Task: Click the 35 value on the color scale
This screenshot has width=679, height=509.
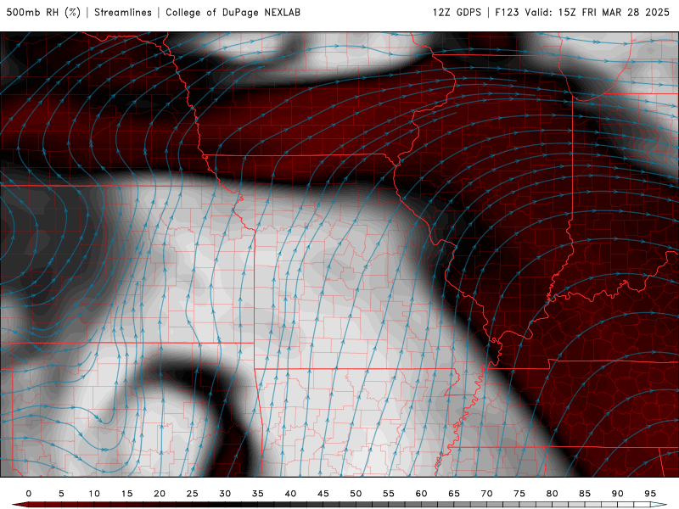Action: pyautogui.click(x=258, y=494)
